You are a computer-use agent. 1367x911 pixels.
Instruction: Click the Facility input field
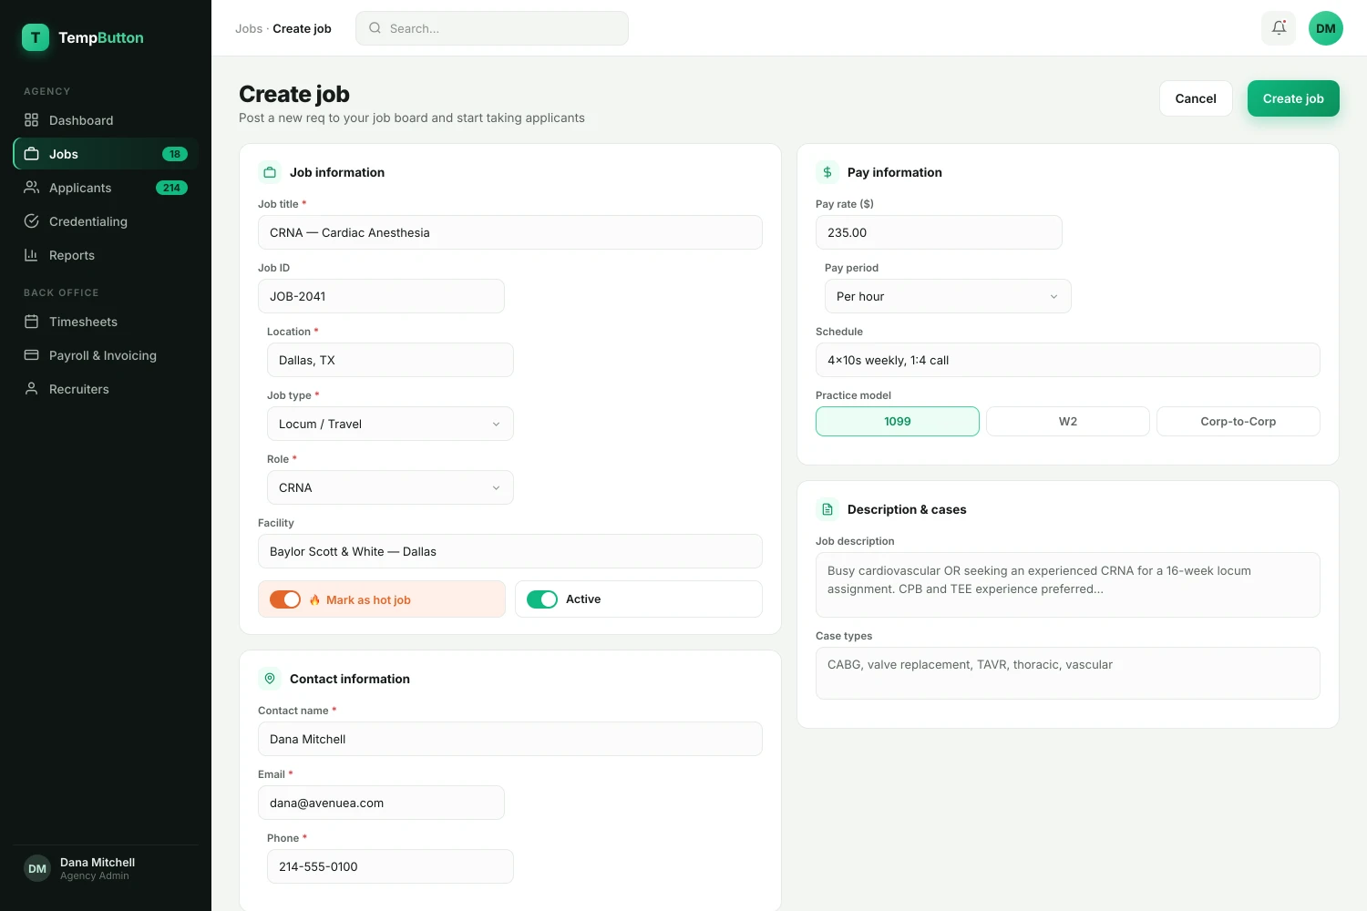click(510, 551)
